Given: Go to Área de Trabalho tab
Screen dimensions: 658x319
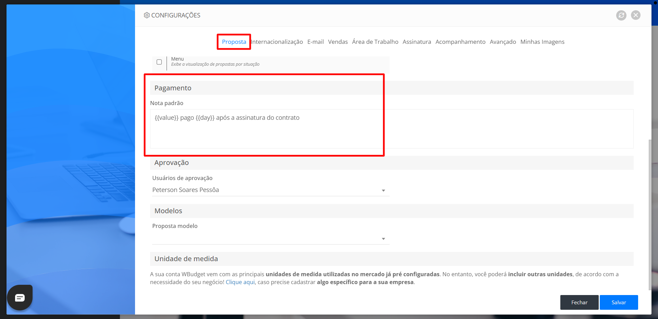Looking at the screenshot, I should click(375, 42).
